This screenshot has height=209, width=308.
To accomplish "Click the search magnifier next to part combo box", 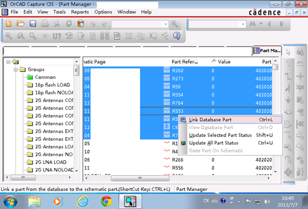I will (x=175, y=24).
